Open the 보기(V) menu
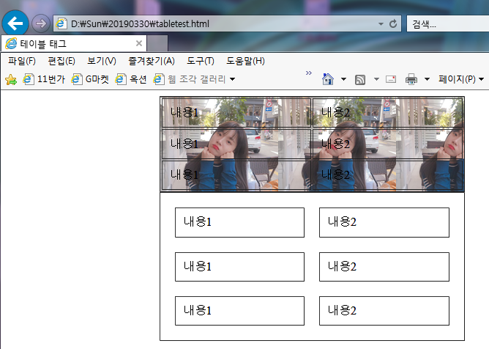Image resolution: width=489 pixels, height=349 pixels. click(102, 61)
